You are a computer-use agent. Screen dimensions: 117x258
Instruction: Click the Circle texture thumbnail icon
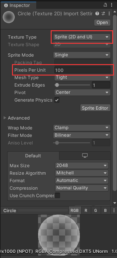pos(9,17)
